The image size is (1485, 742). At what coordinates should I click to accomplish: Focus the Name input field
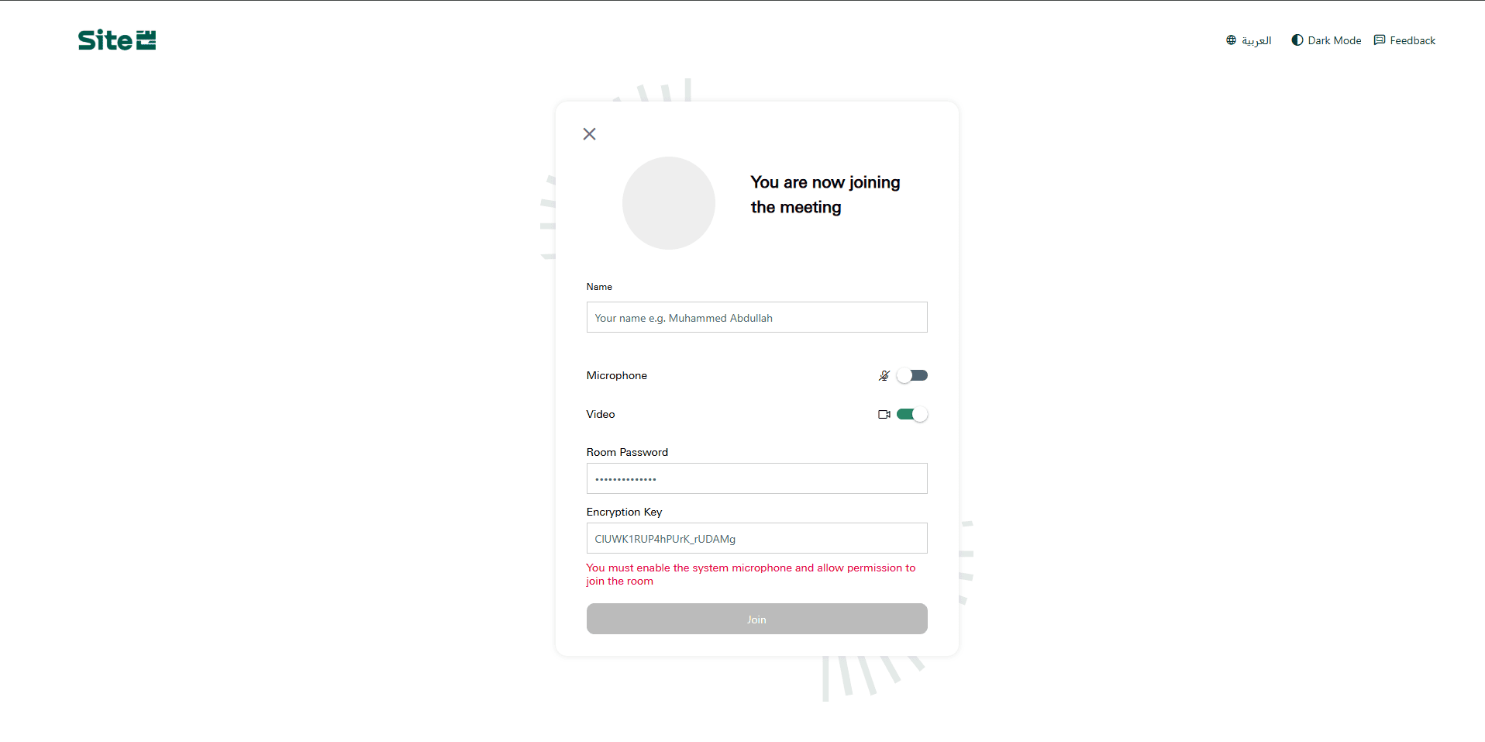click(756, 318)
